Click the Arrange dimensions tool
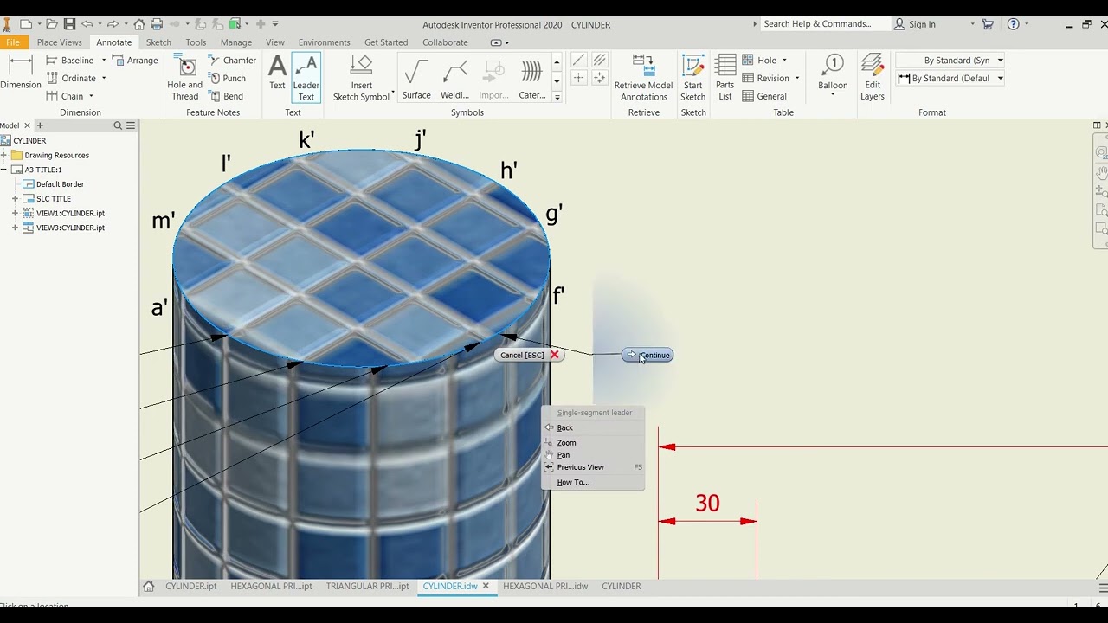The image size is (1108, 623). [135, 61]
